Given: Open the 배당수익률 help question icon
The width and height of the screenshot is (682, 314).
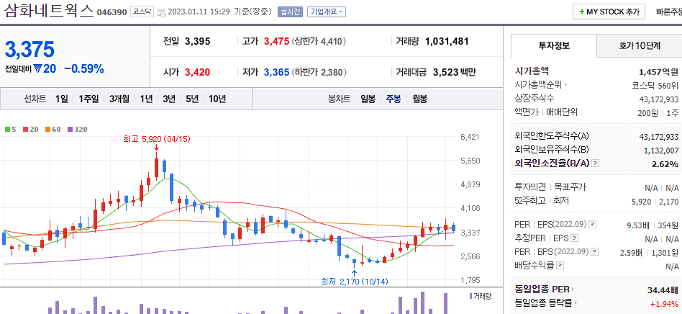Looking at the screenshot, I should [560, 265].
